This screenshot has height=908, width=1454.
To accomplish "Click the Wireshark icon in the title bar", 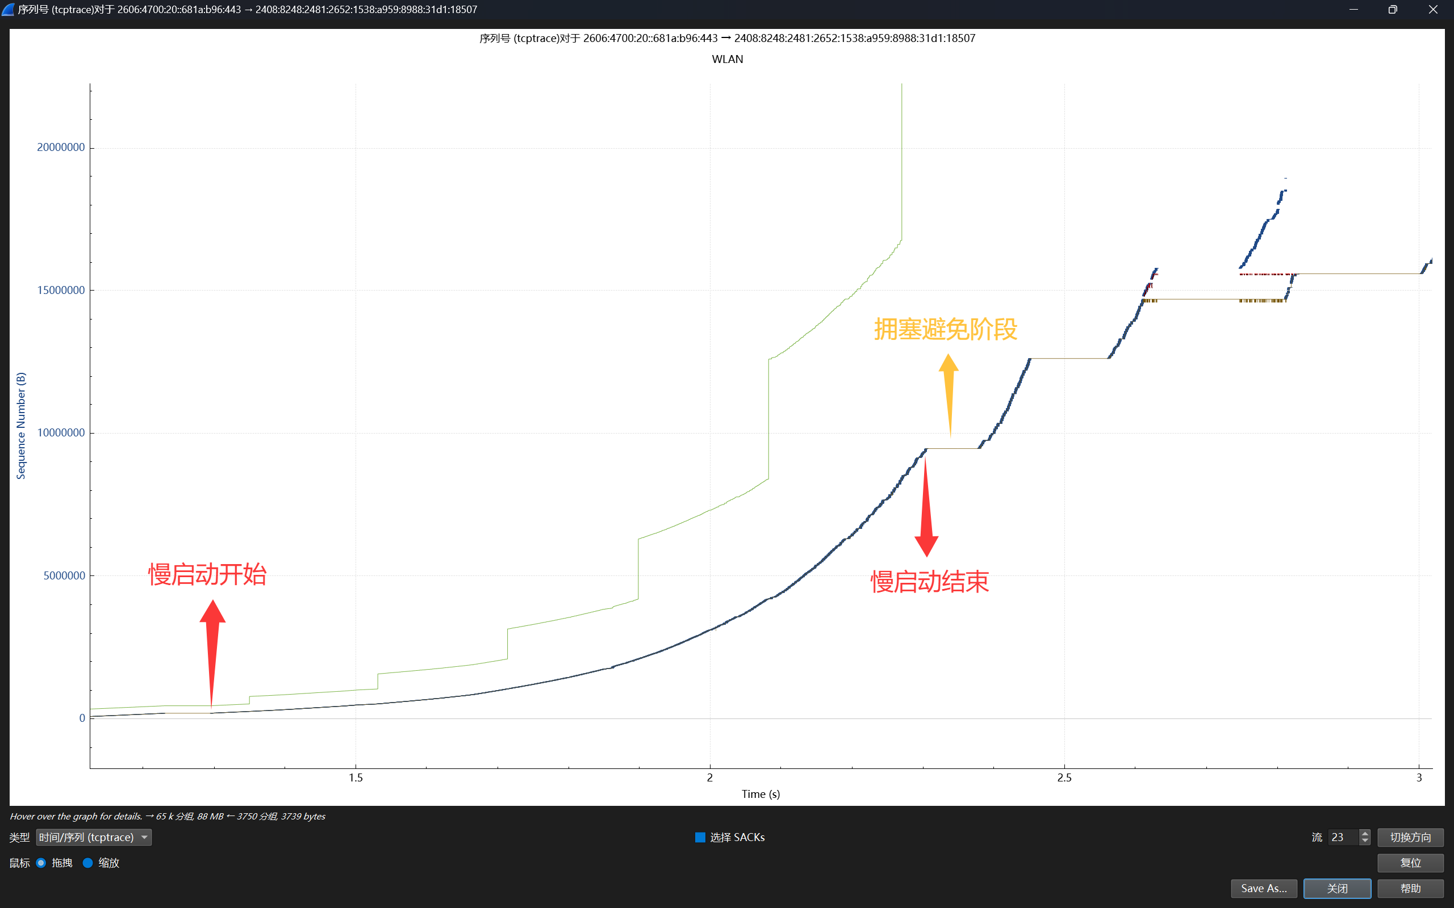I will coord(8,9).
